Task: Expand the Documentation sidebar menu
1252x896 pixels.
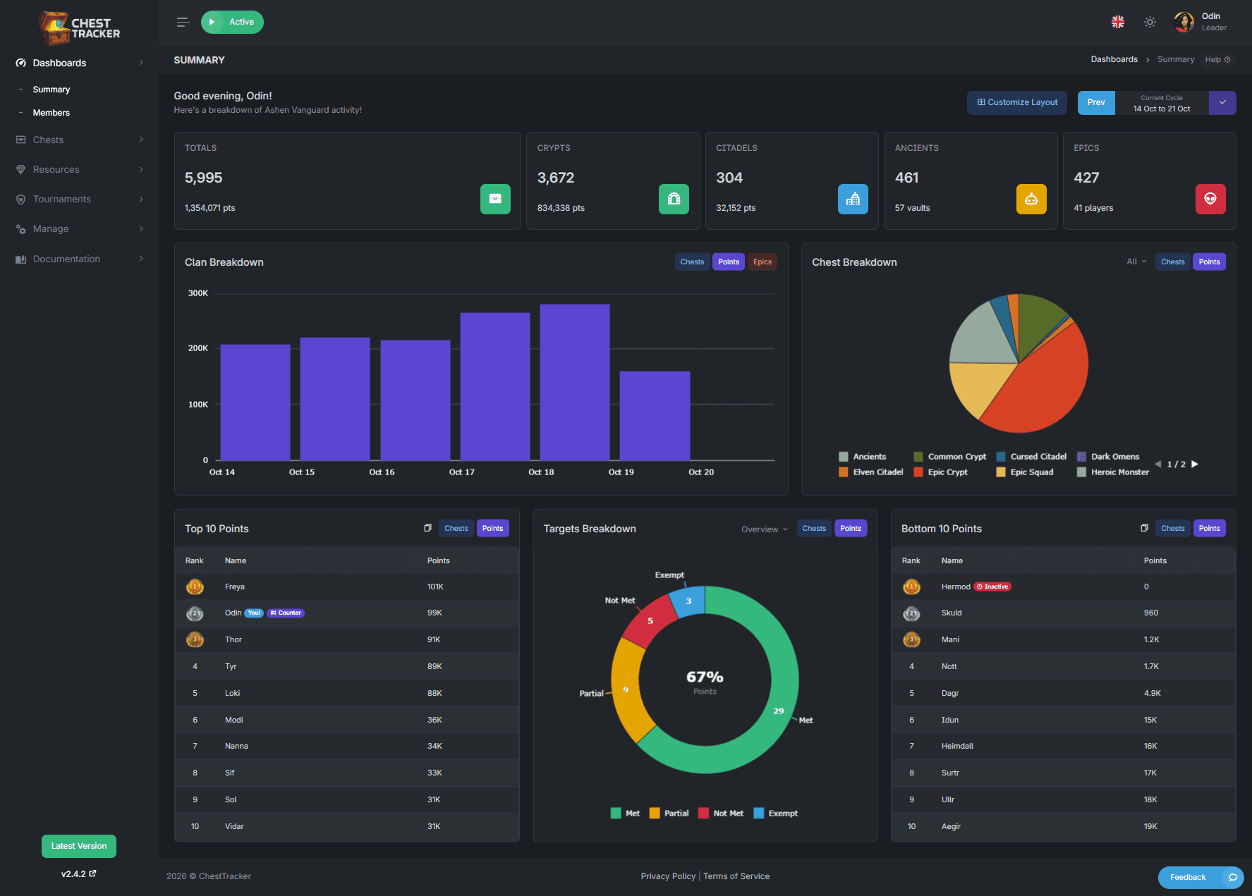Action: tap(79, 259)
